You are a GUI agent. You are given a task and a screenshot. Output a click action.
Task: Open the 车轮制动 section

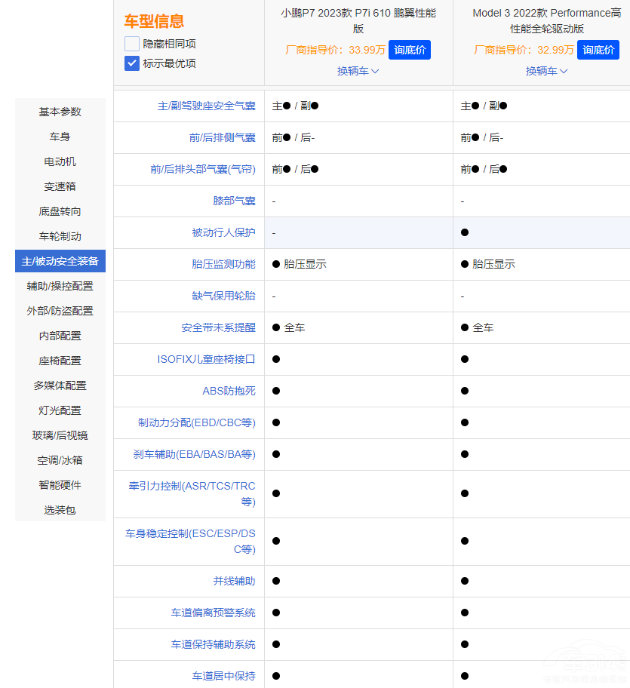(x=60, y=236)
